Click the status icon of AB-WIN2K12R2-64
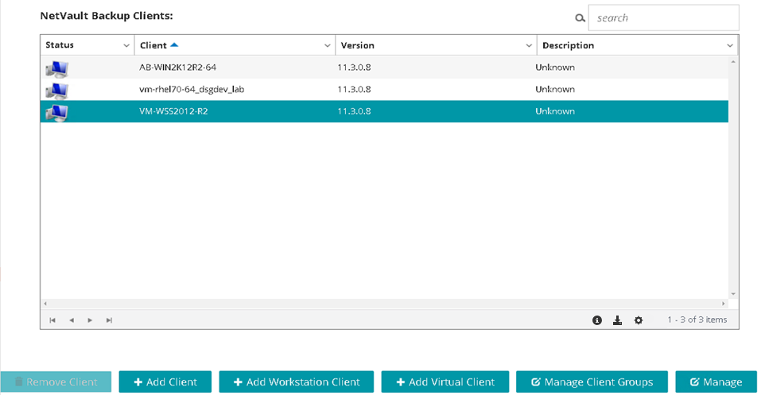 56,68
